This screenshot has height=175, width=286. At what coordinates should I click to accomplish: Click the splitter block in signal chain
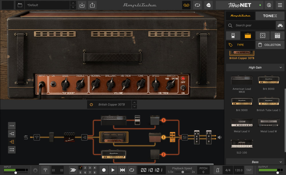(x=84, y=137)
